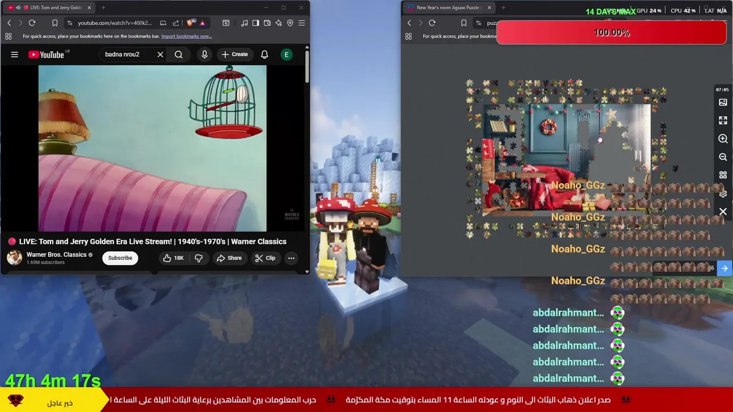Zoom out of the jigsaw puzzle

pyautogui.click(x=723, y=157)
